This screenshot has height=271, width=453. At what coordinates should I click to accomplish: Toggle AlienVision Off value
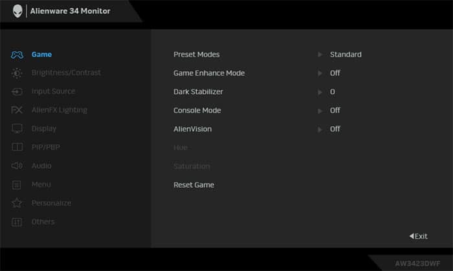point(335,129)
